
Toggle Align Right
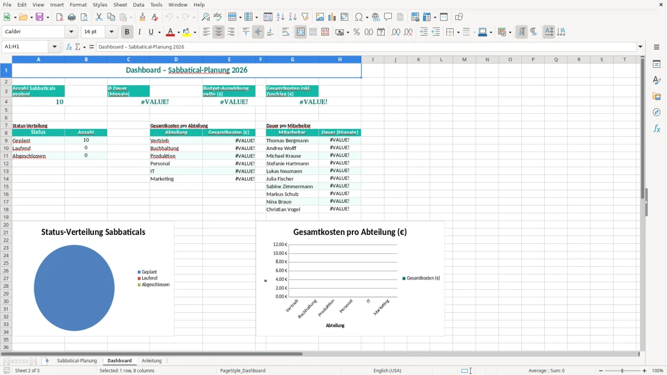tap(231, 32)
